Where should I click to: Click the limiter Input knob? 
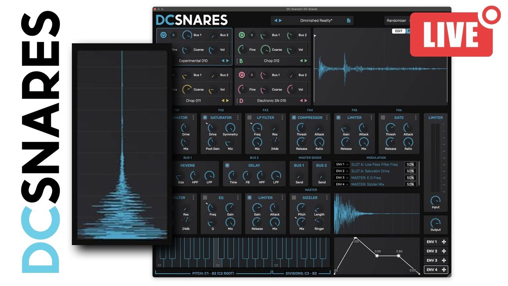(435, 200)
